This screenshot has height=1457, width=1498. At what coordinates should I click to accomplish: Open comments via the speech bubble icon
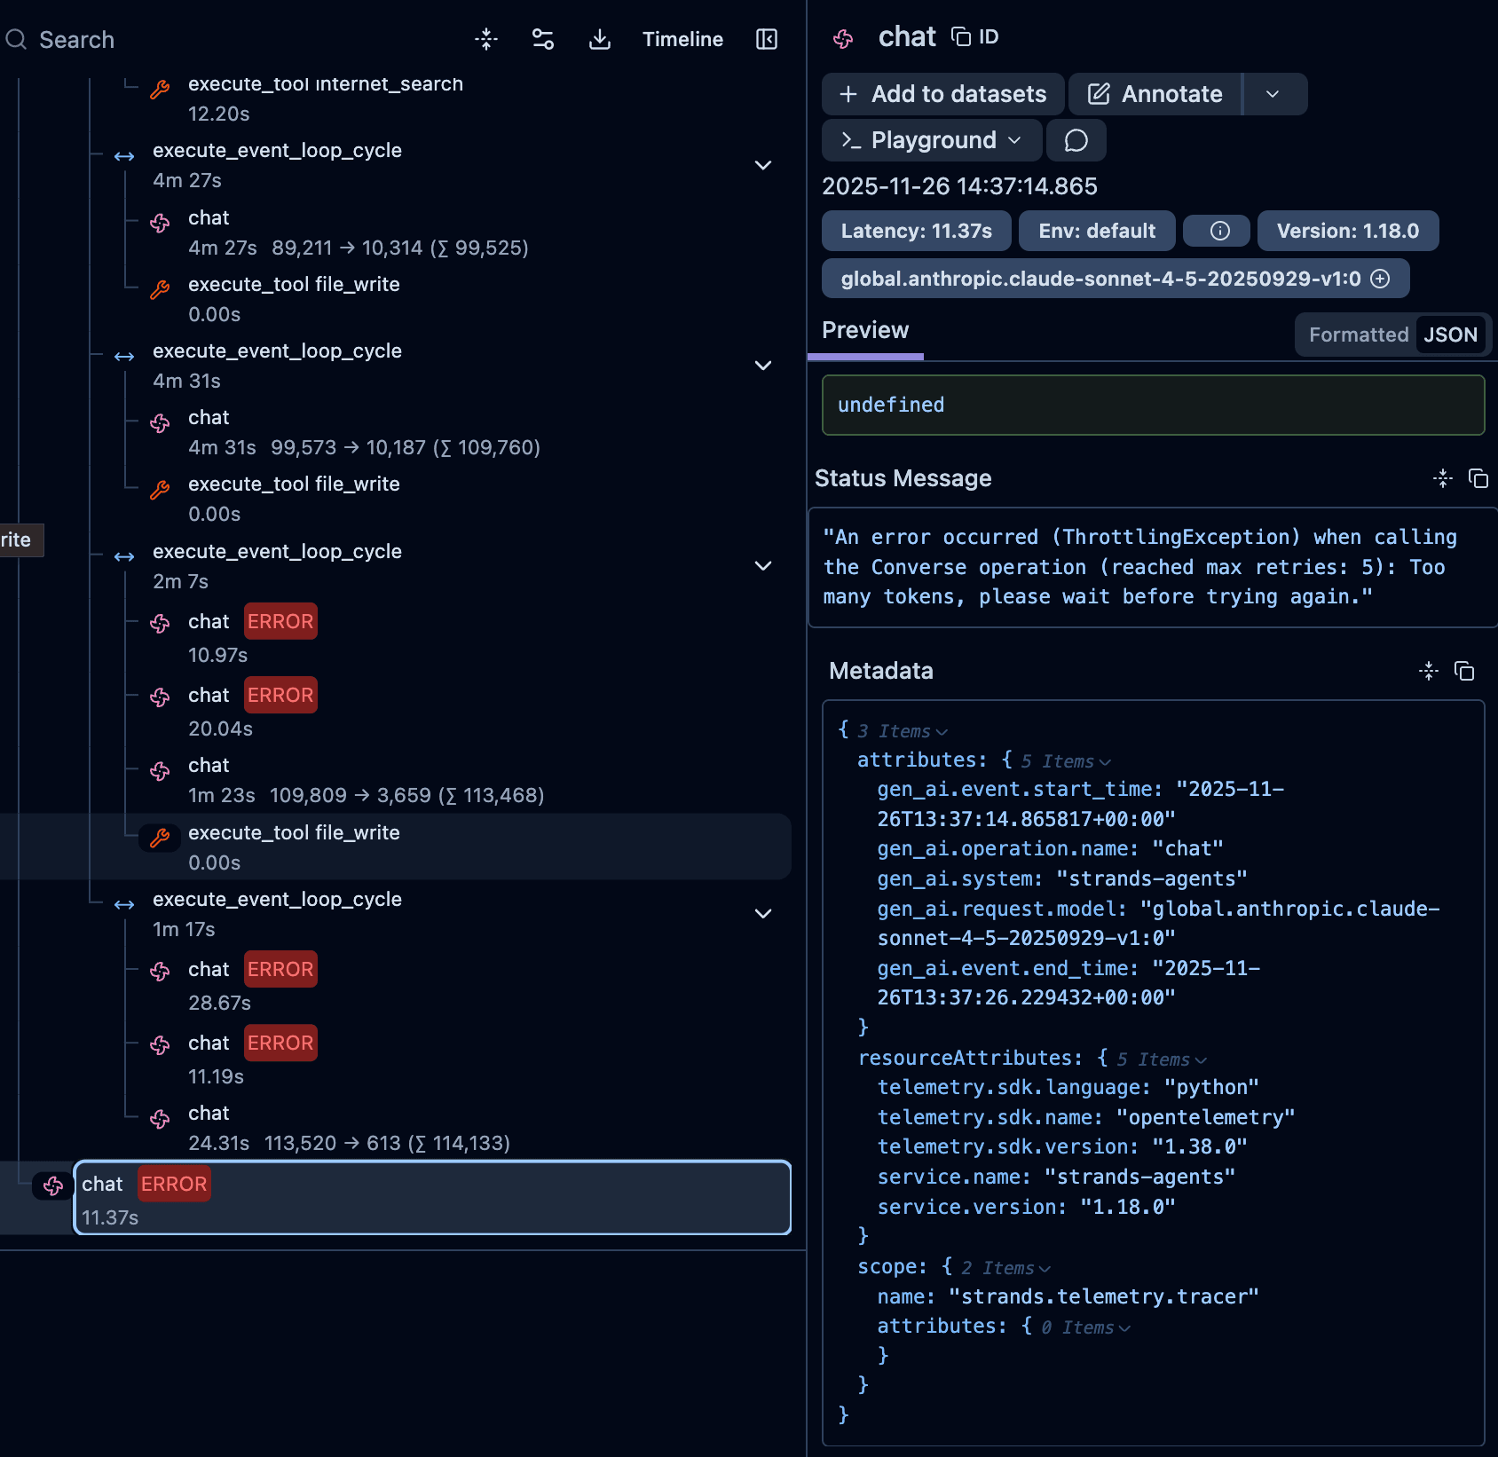(x=1076, y=139)
